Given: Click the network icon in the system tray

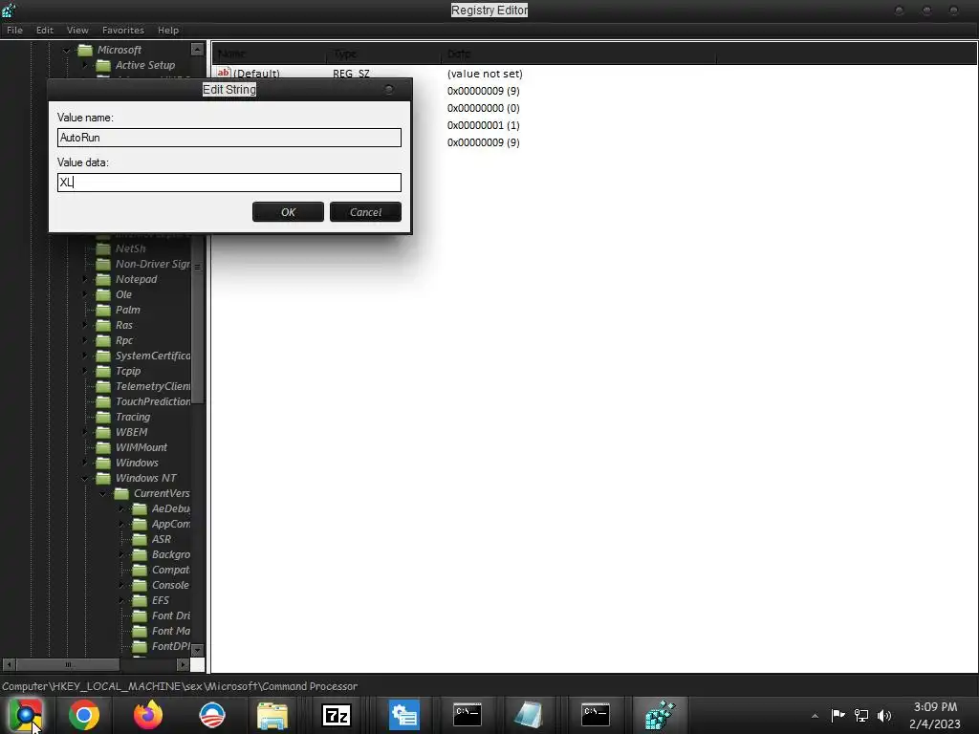Looking at the screenshot, I should click(x=861, y=715).
